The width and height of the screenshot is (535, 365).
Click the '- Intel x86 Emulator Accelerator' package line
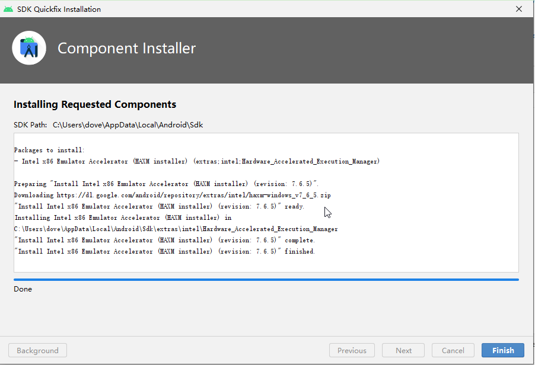197,161
